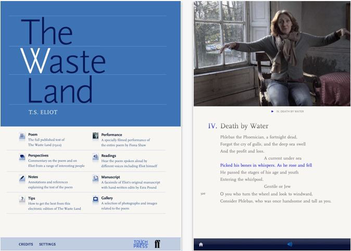Screen dimensions: 351x251
Task: Go home using the house icon
Action: [201, 245]
